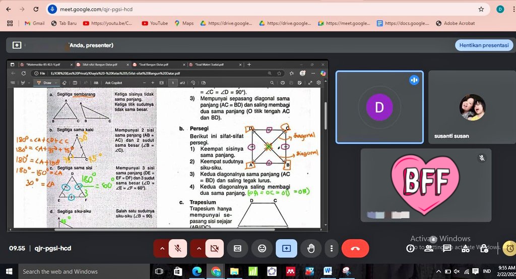Open host controls lock icon
Viewport: 516px width, 279px height.
[484, 248]
